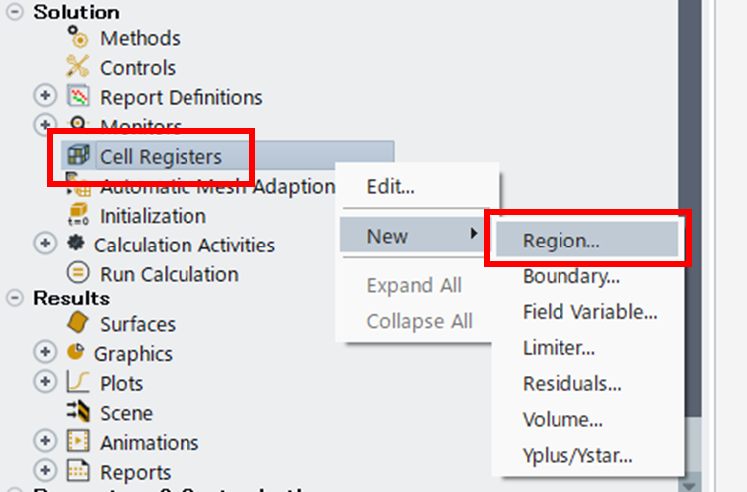747x492 pixels.
Task: Expand the Graphics tree node
Action: (x=45, y=353)
